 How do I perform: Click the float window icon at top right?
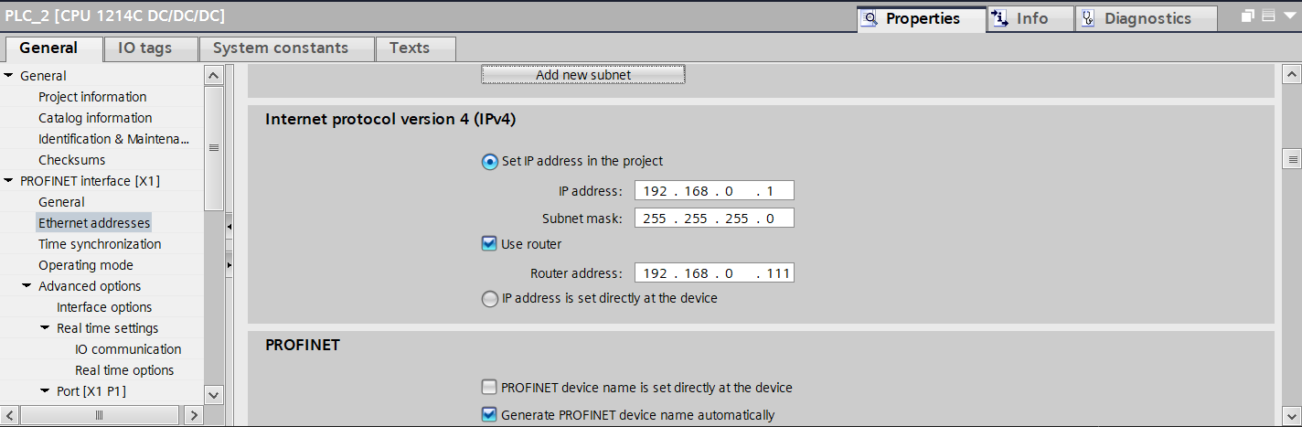coord(1249,16)
